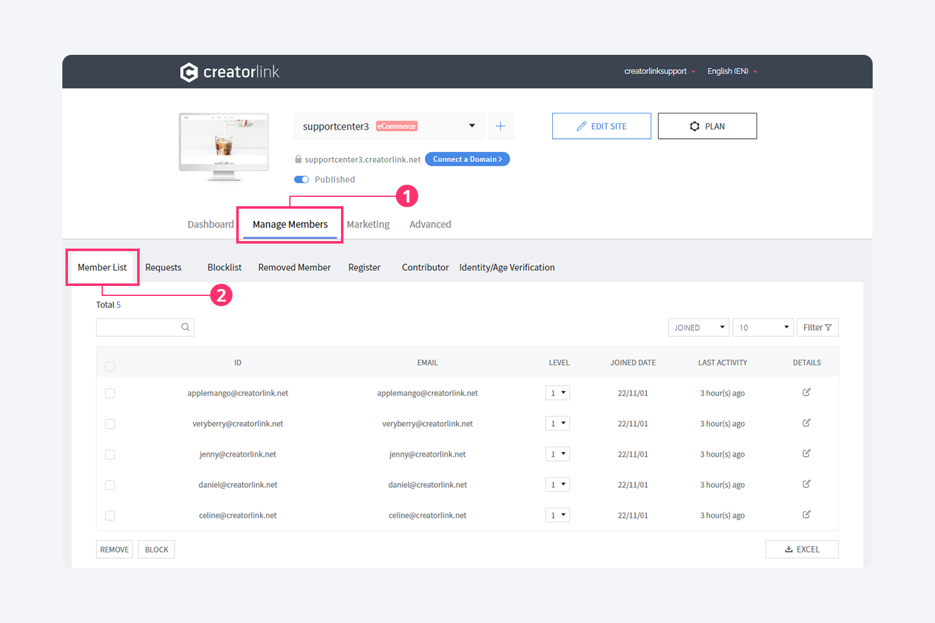Open the 10 rows-per-page dropdown
This screenshot has width=935, height=623.
(763, 328)
